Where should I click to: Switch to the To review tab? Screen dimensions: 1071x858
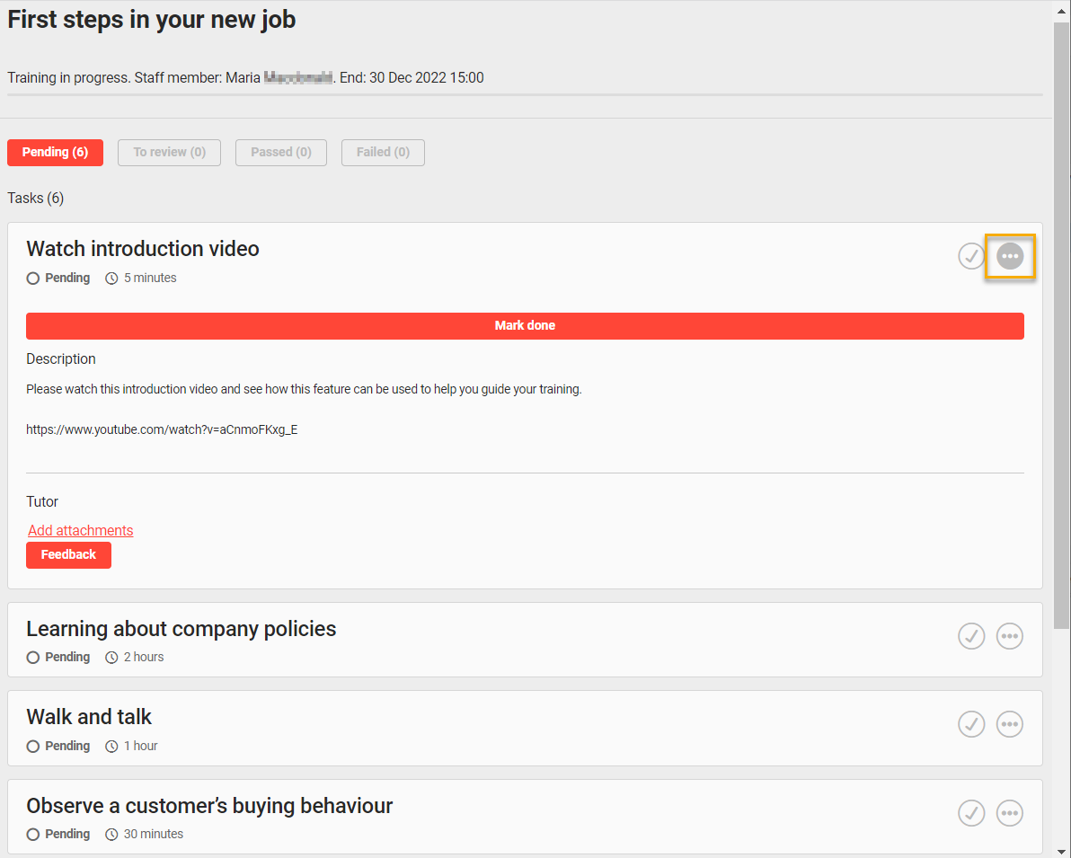pyautogui.click(x=169, y=153)
